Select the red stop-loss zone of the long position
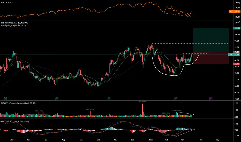The width and height of the screenshot is (241, 142). 211,58
